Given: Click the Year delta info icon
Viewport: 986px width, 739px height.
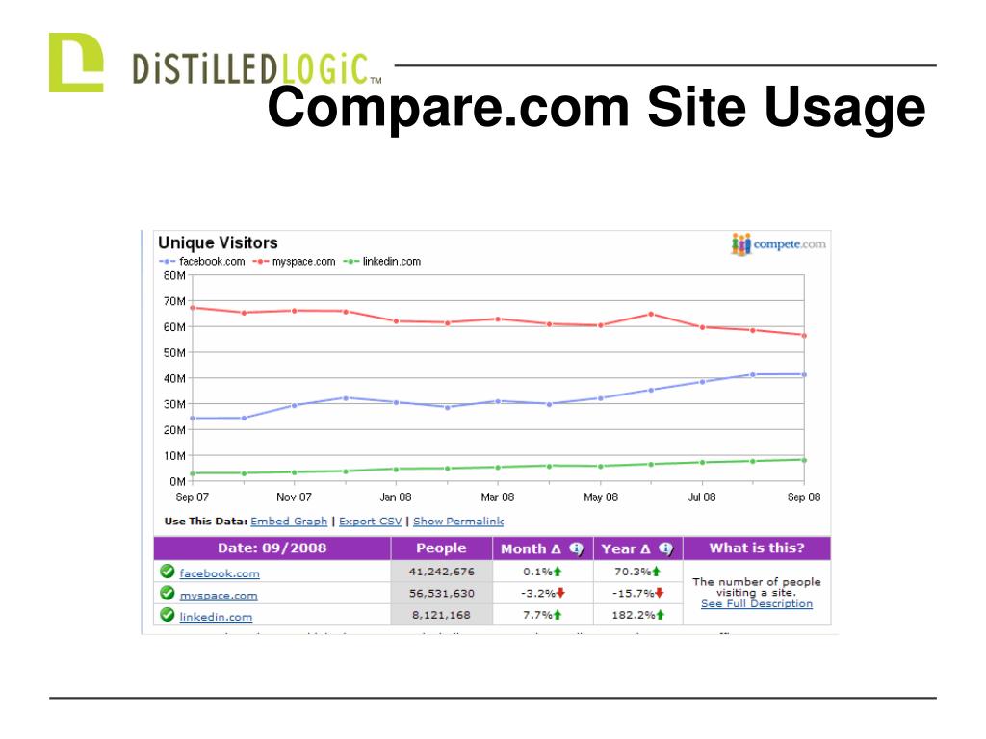Looking at the screenshot, I should (666, 548).
